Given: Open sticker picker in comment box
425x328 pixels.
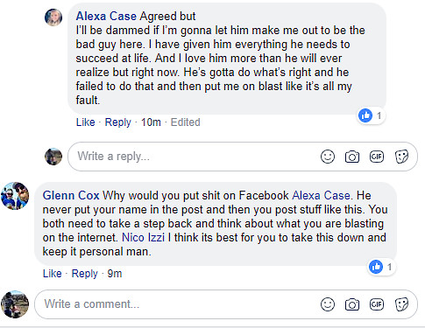Looking at the screenshot, I should pos(401,304).
